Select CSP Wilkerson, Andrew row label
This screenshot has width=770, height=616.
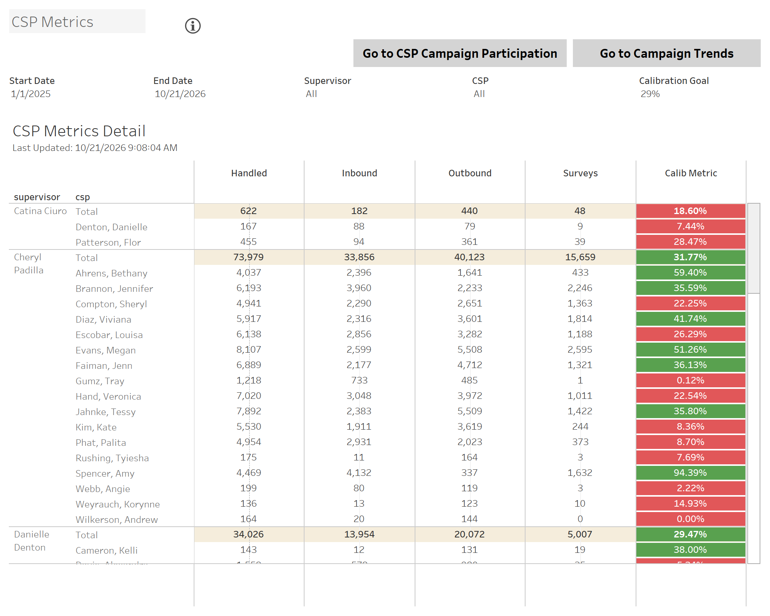pyautogui.click(x=117, y=520)
